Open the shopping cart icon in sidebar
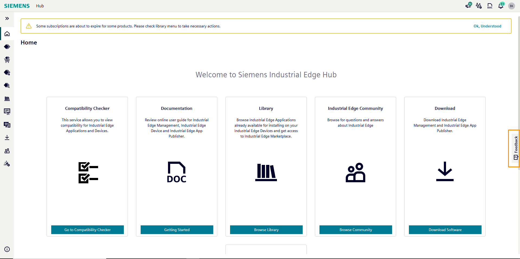520x259 pixels. coord(7,60)
